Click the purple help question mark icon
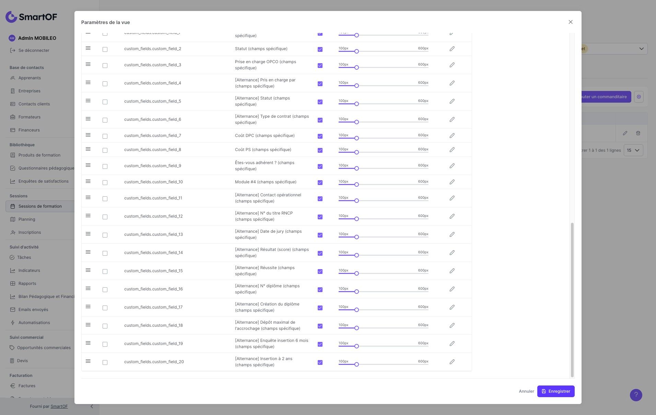656x415 pixels. pos(636,395)
